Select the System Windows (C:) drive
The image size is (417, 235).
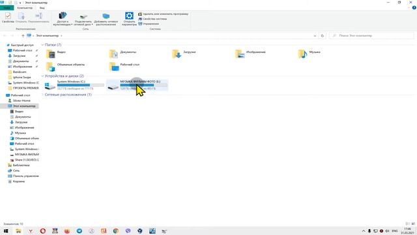(x=74, y=85)
